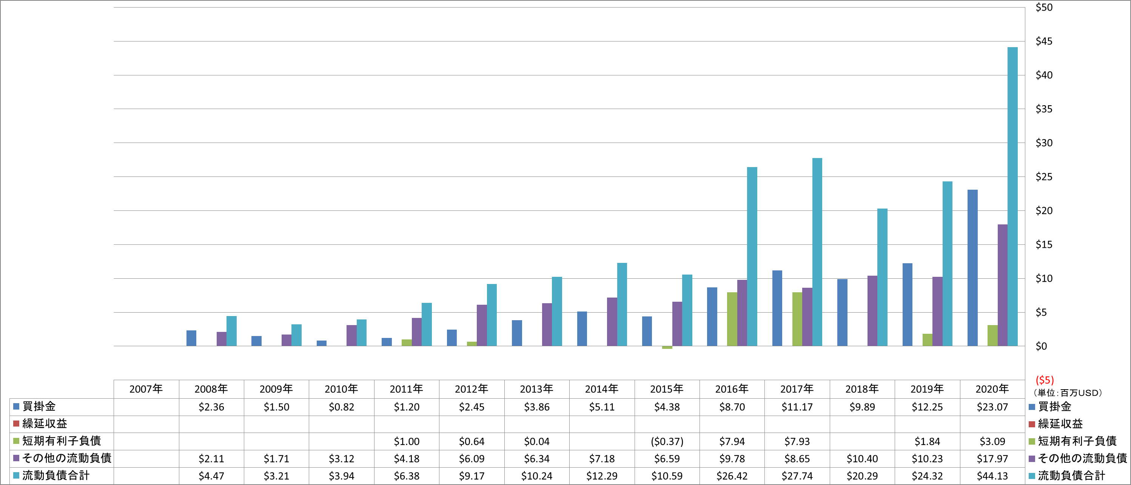Select the tallest teal bar for 2020
The image size is (1131, 485).
1012,196
